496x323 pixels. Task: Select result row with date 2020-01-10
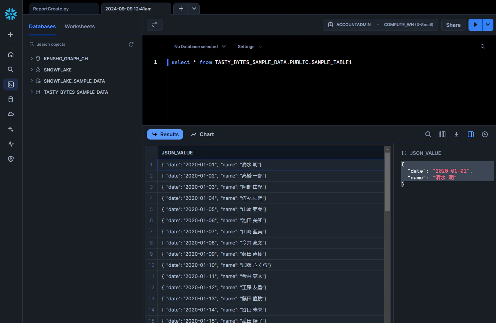click(270, 265)
